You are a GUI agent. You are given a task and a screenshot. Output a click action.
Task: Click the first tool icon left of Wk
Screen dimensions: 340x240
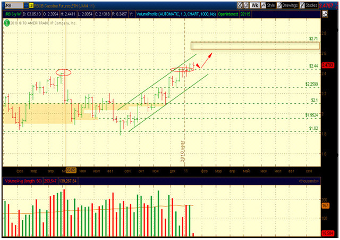pos(240,5)
